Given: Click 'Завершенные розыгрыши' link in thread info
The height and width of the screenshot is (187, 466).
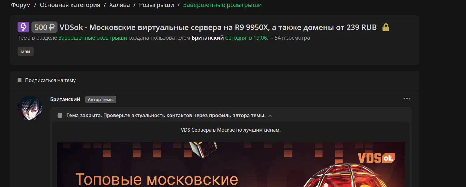Looking at the screenshot, I should tap(93, 38).
